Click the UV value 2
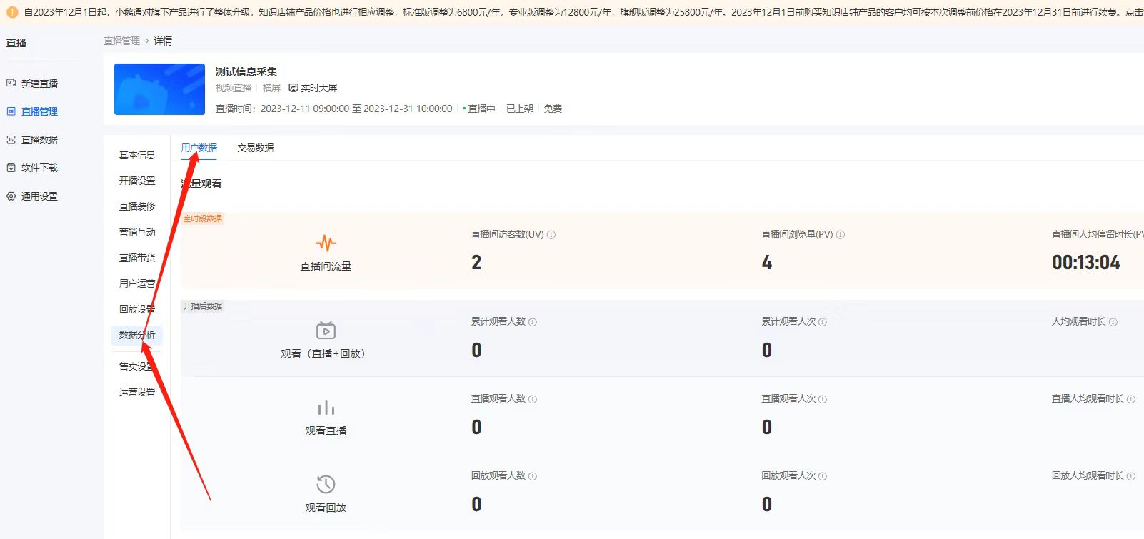Viewport: 1144px width, 539px height. 476,263
